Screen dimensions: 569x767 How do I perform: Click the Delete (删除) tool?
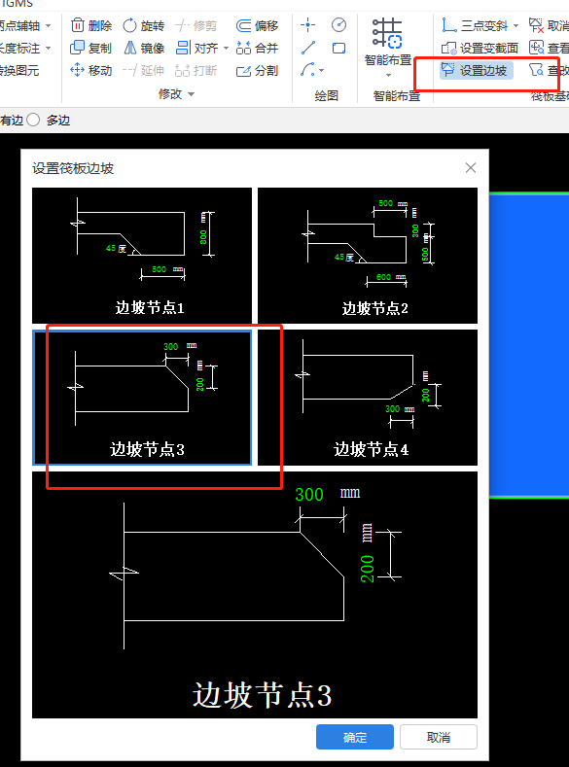(x=91, y=25)
